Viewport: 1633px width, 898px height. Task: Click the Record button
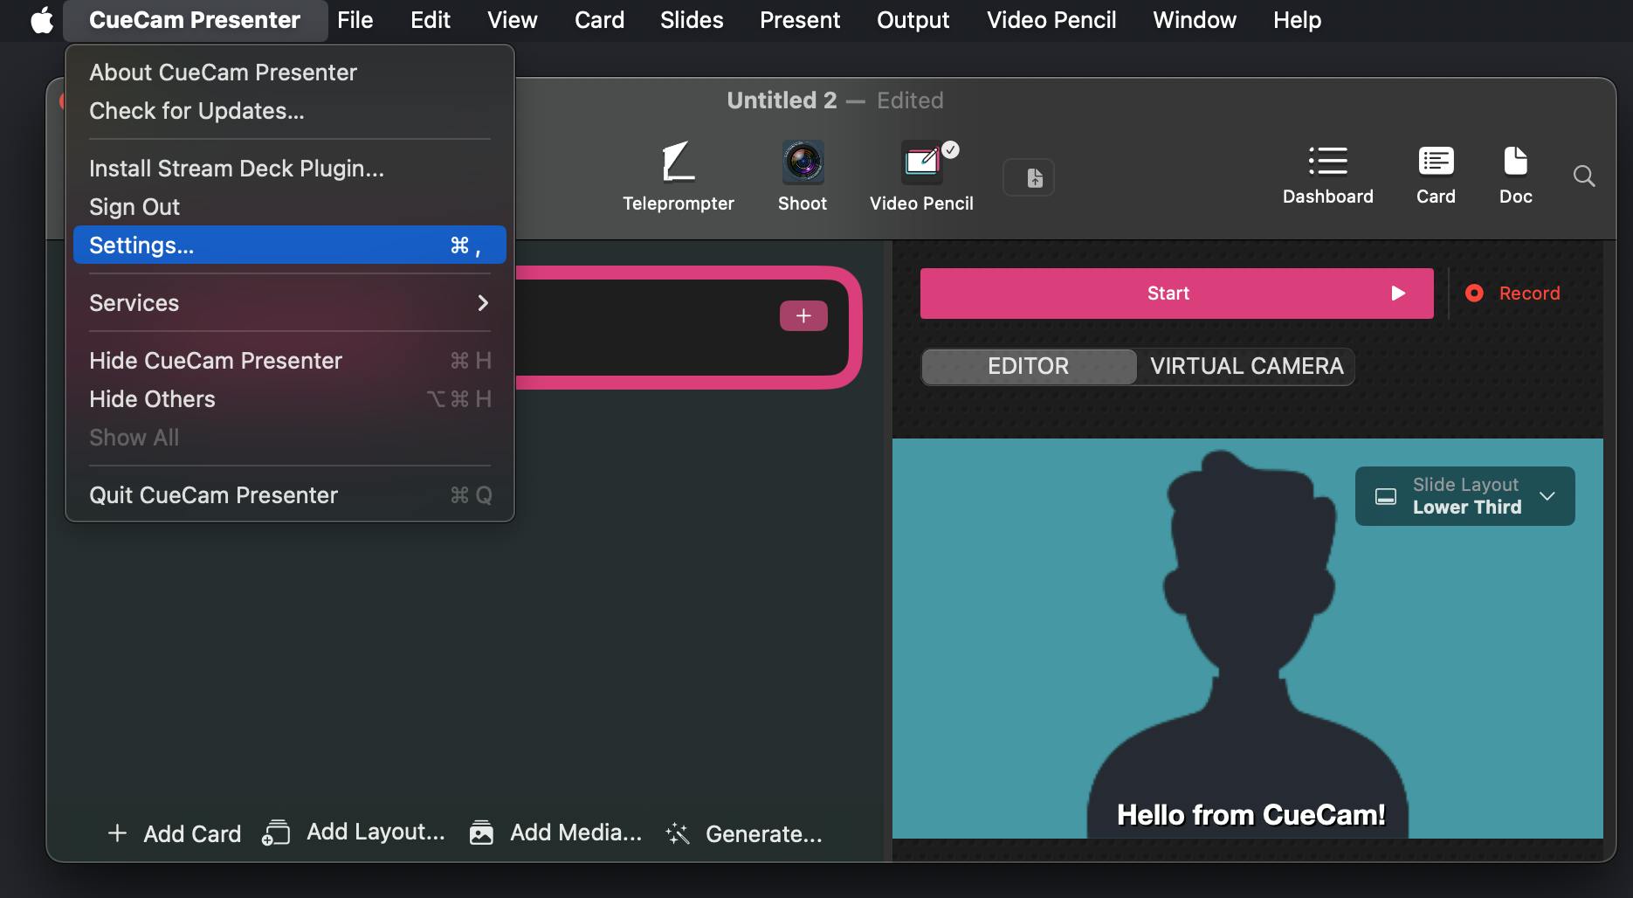1512,294
